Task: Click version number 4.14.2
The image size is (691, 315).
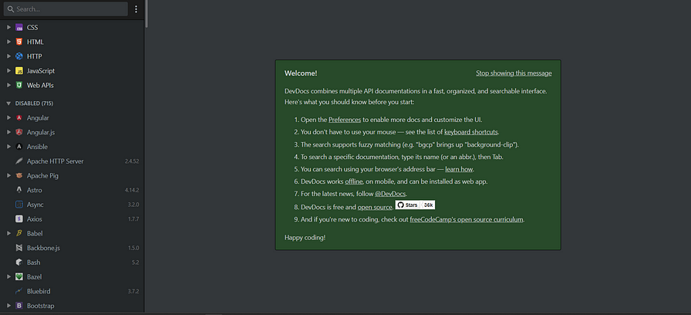Action: [x=132, y=190]
